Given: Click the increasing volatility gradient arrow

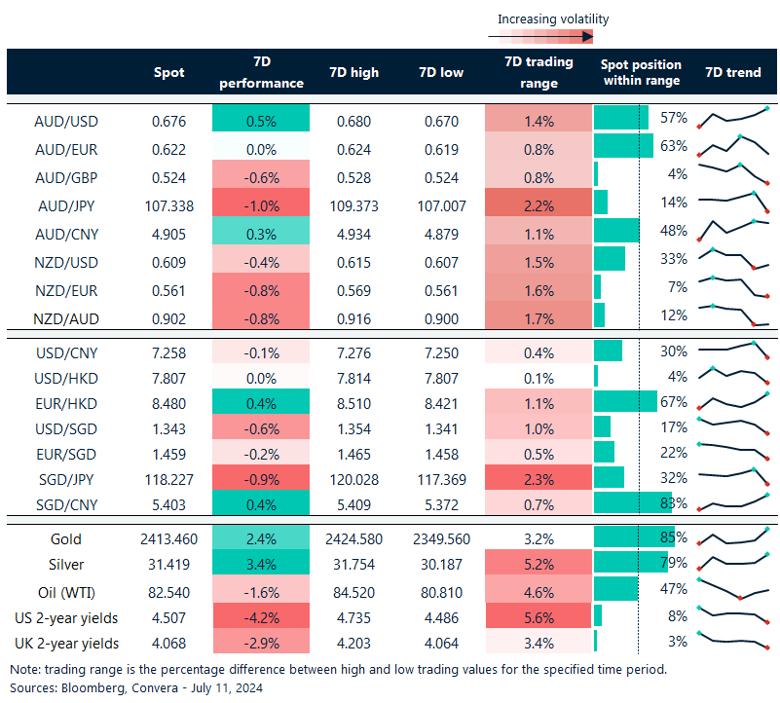Looking at the screenshot, I should point(541,37).
